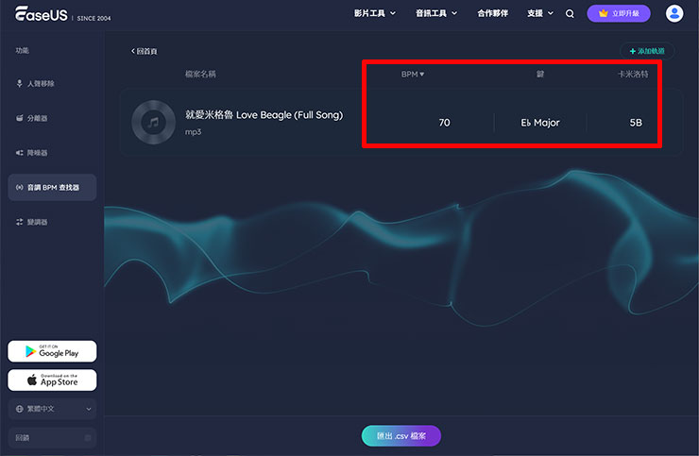Open the 變調器 pitch changer tool
The image size is (699, 456).
[x=37, y=222]
